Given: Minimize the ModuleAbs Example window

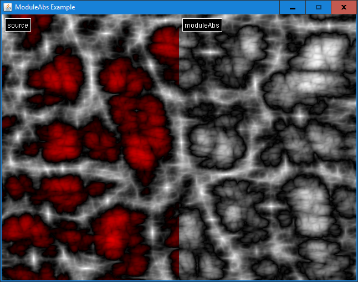Looking at the screenshot, I should [x=292, y=7].
